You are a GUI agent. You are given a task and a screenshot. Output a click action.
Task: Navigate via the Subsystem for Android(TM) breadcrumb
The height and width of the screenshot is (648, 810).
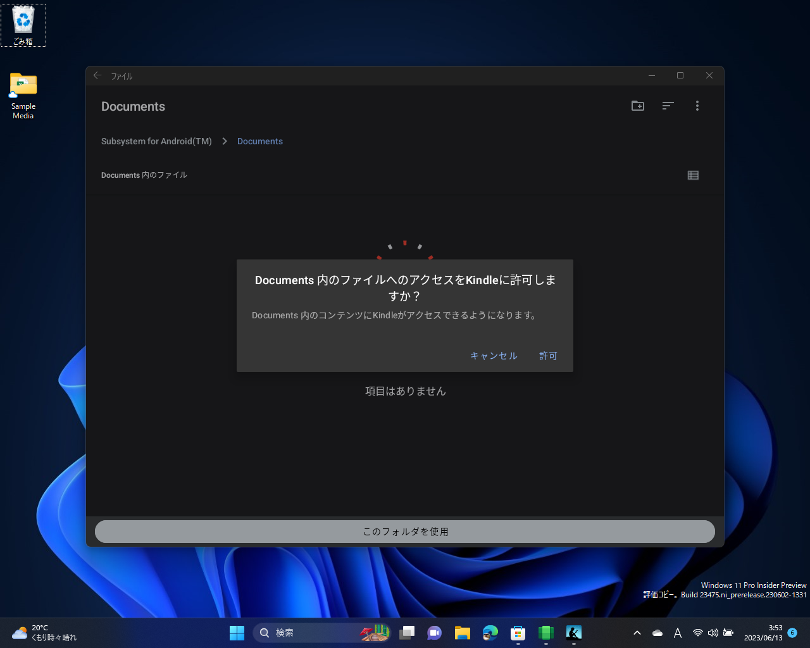(156, 141)
